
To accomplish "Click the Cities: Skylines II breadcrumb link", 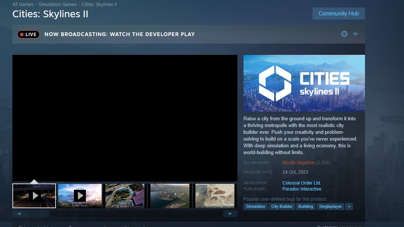I will 99,5.
